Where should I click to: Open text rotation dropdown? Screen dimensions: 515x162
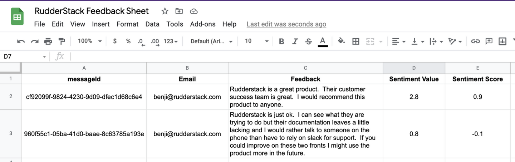pos(455,41)
